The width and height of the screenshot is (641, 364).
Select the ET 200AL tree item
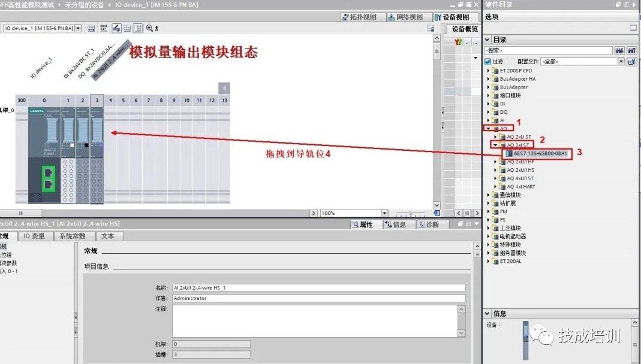coord(511,261)
